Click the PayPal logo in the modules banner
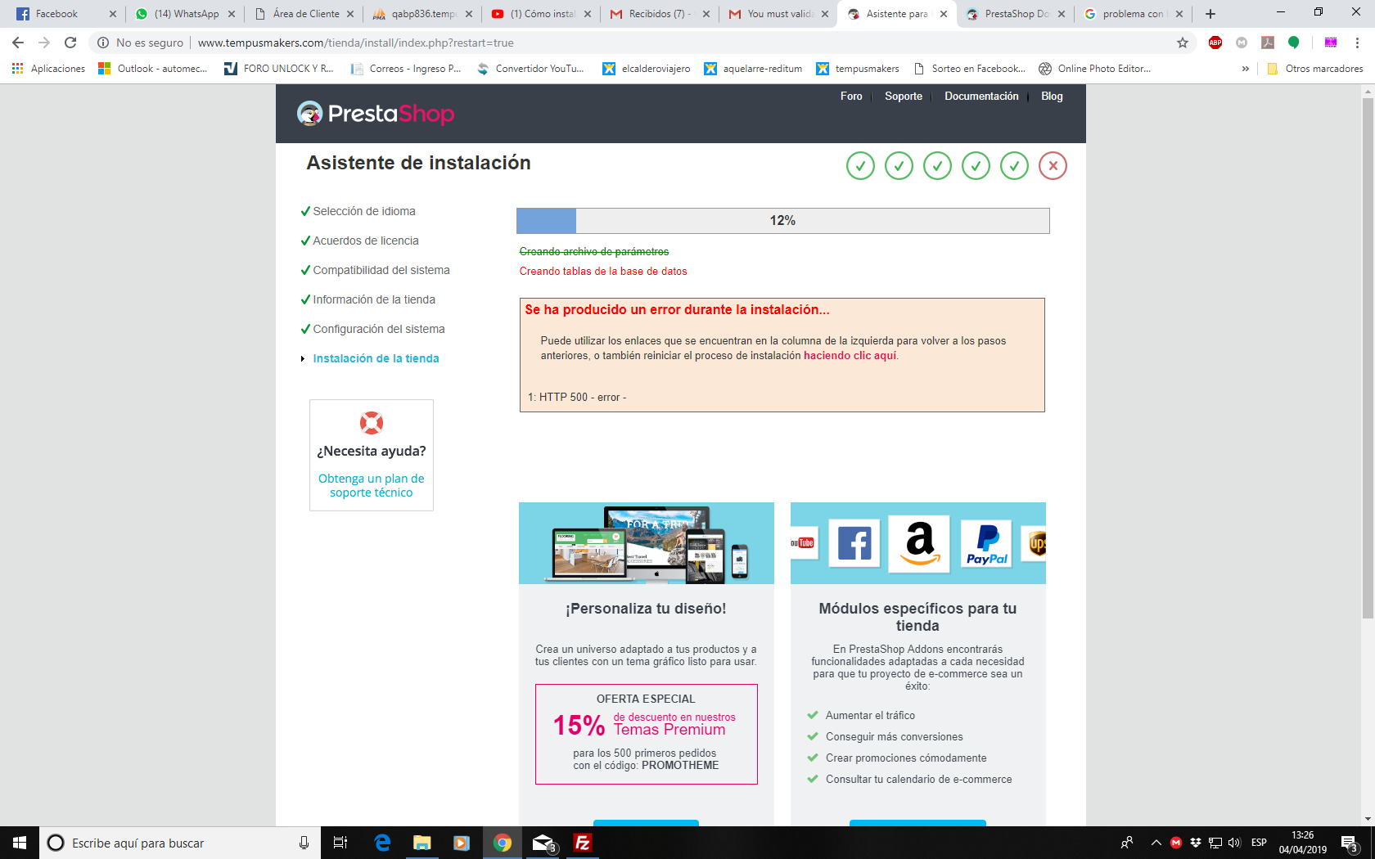The image size is (1375, 859). 986,544
